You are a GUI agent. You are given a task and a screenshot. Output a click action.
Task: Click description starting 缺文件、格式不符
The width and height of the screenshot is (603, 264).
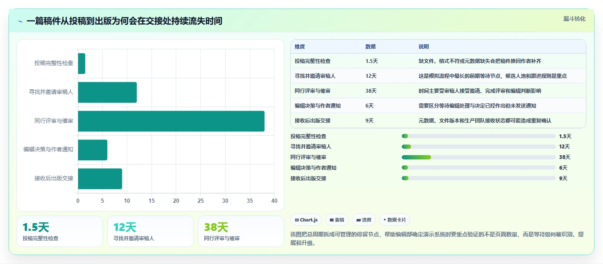[480, 61]
